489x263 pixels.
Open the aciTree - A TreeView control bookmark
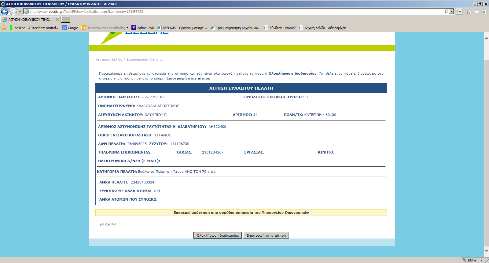34,28
